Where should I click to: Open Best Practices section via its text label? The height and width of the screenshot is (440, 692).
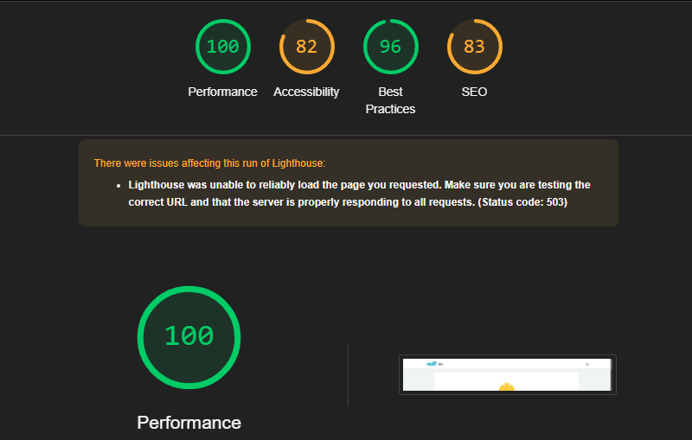click(391, 100)
